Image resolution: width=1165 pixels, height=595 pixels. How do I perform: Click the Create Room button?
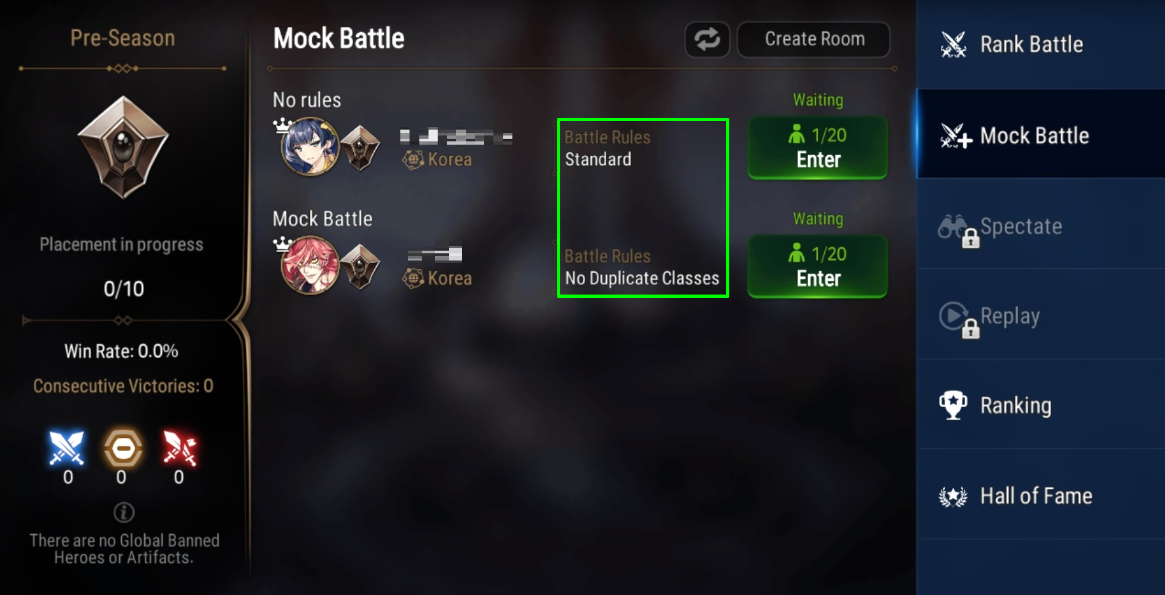(x=814, y=39)
